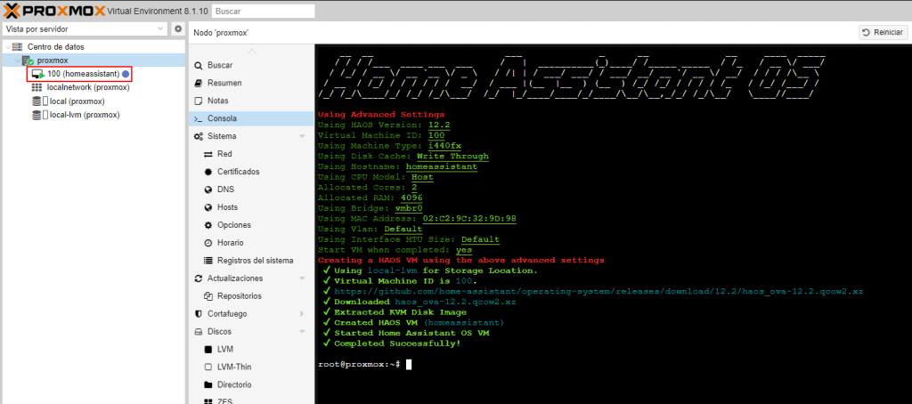Click the MAC address 02:C2:9C:32:9D:98

[468, 219]
